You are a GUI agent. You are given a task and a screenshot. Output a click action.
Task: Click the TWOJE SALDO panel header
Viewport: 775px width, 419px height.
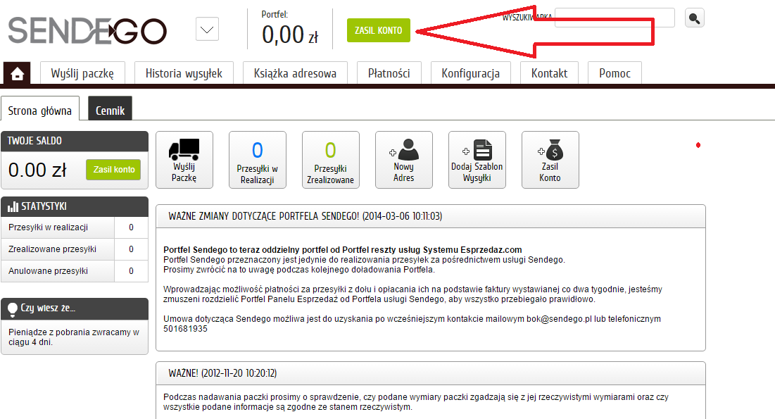(75, 141)
